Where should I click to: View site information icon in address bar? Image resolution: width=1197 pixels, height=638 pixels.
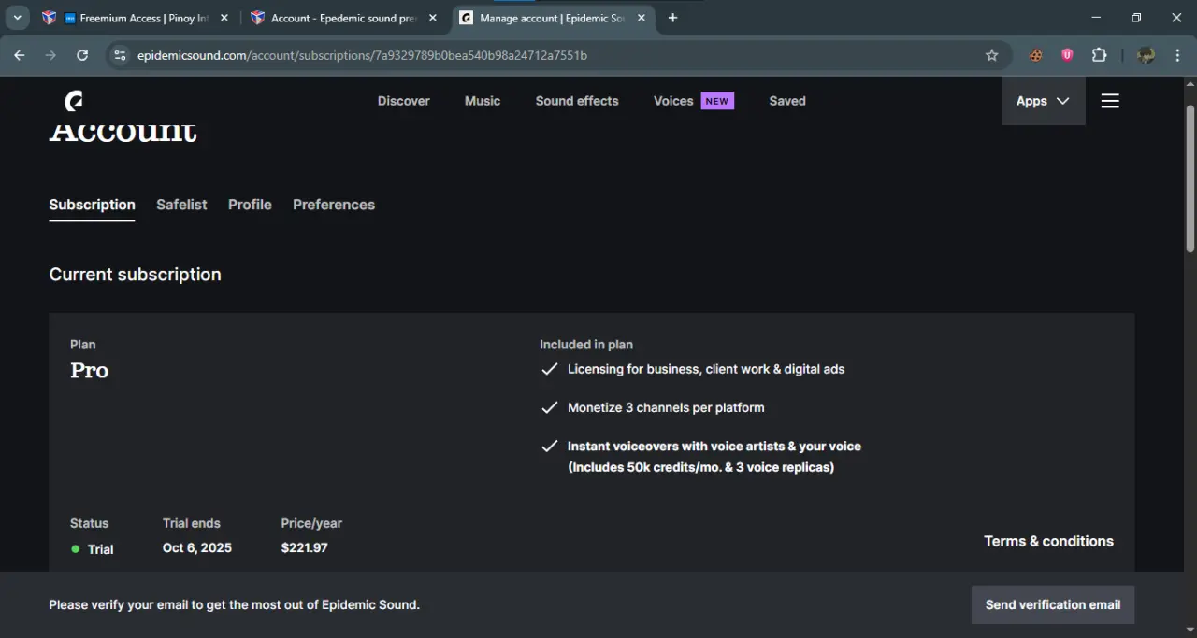(x=119, y=55)
